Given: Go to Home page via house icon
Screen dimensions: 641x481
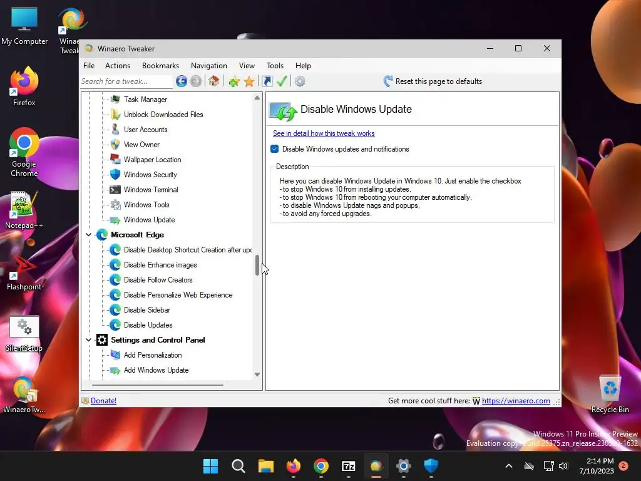Looking at the screenshot, I should [214, 81].
